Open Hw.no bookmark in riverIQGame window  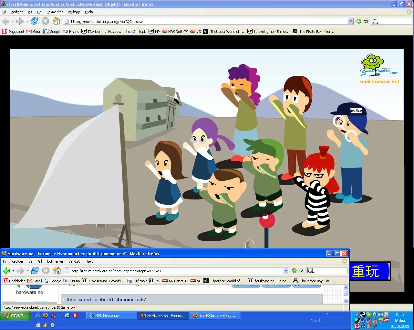pos(71,31)
